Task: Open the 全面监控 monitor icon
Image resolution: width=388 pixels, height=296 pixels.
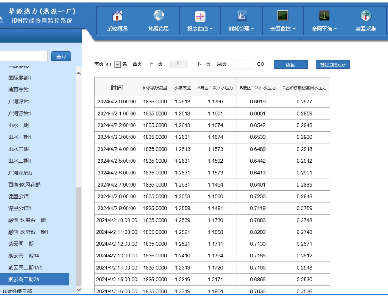Action: coord(283,16)
